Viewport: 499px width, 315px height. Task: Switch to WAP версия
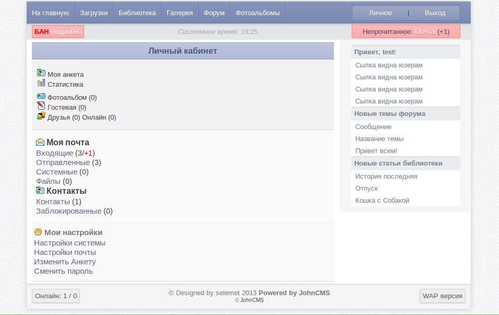tap(443, 296)
